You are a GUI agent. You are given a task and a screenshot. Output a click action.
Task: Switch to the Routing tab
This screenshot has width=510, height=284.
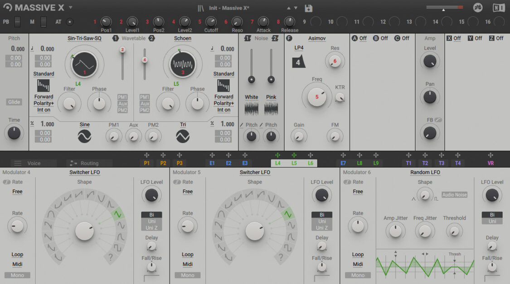point(89,163)
